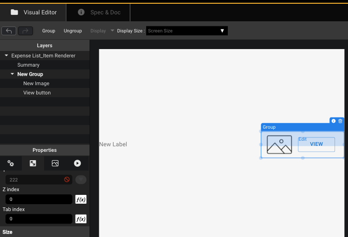Screen dimensions: 348x237
Task: Click the redo arrow button
Action: [x=26, y=31]
